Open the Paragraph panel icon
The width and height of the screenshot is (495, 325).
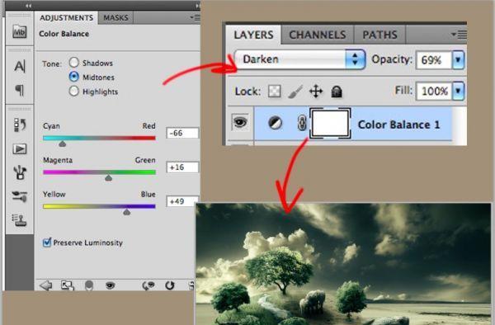pos(20,90)
